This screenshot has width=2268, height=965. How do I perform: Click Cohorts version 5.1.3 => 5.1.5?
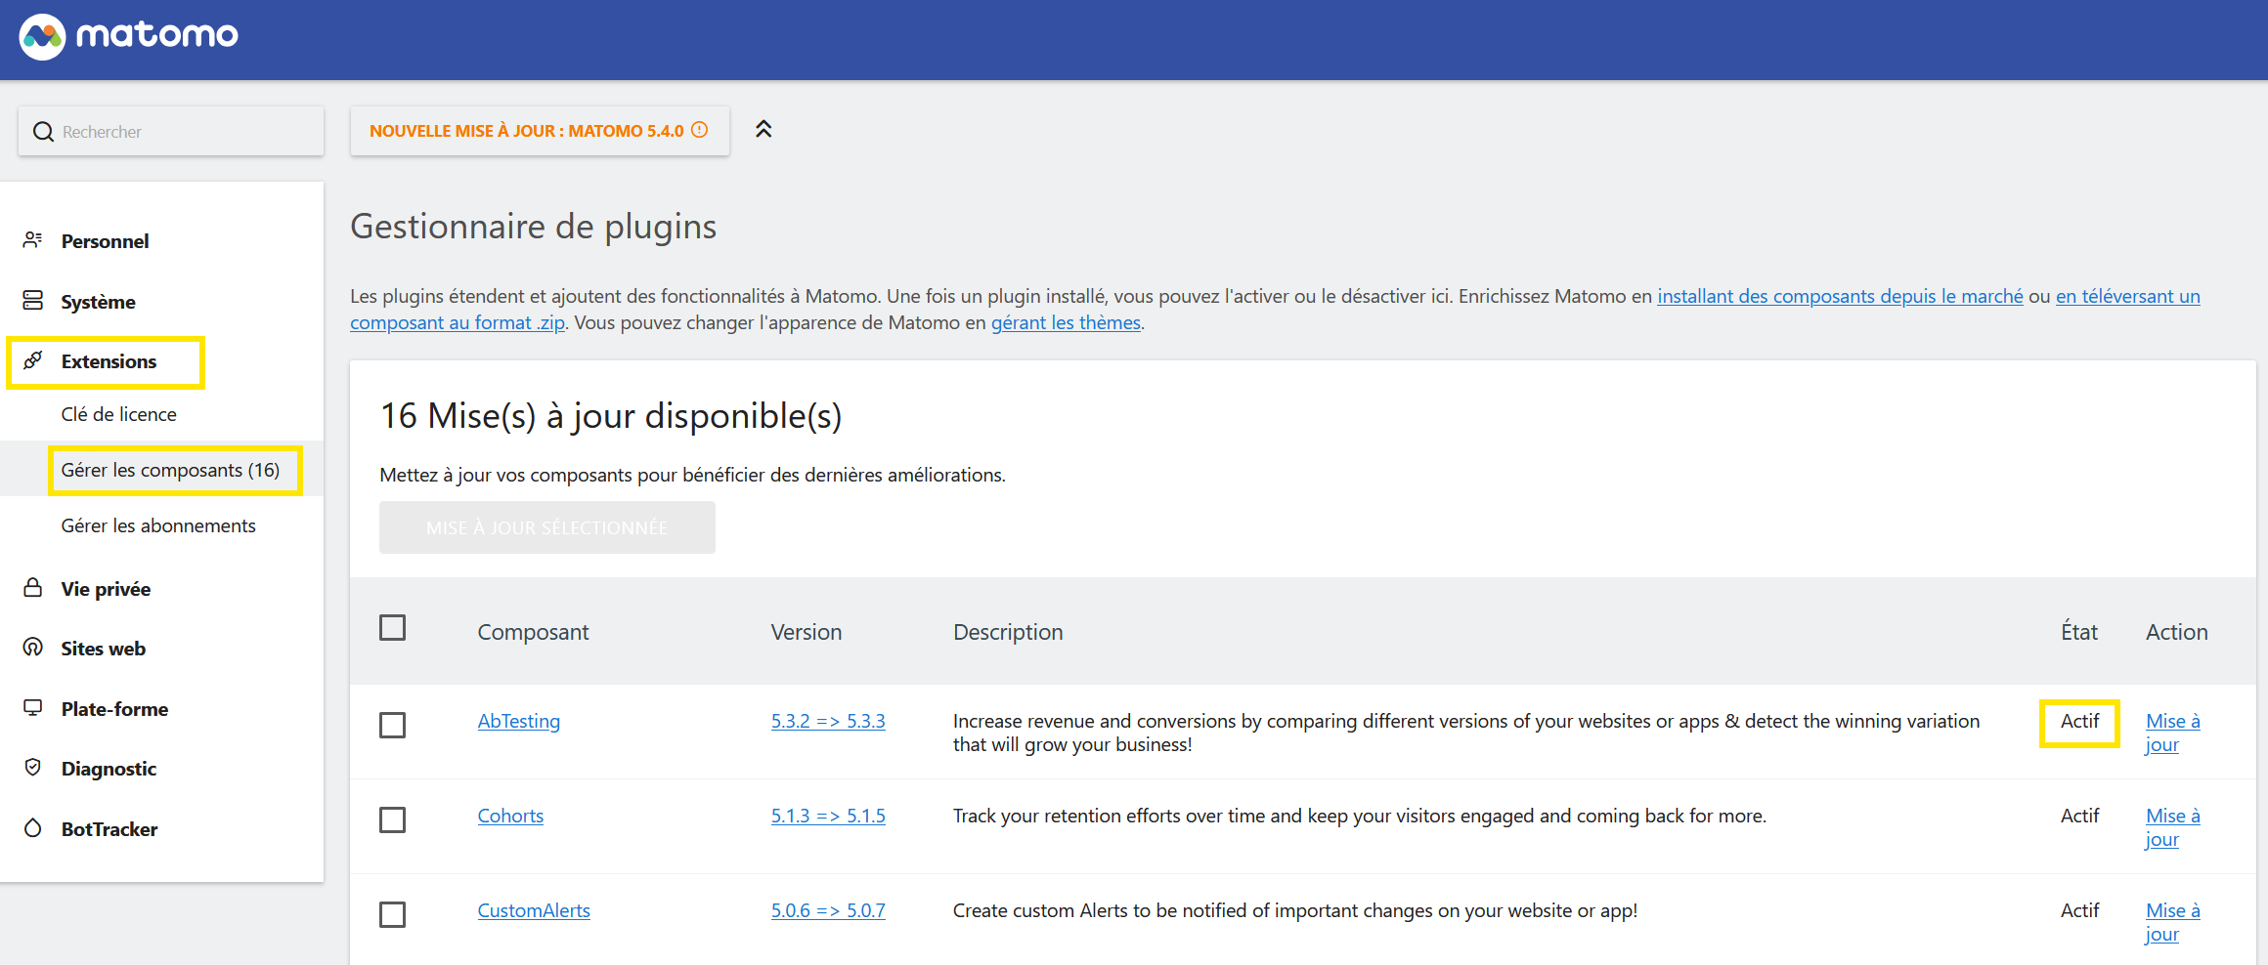tap(828, 816)
